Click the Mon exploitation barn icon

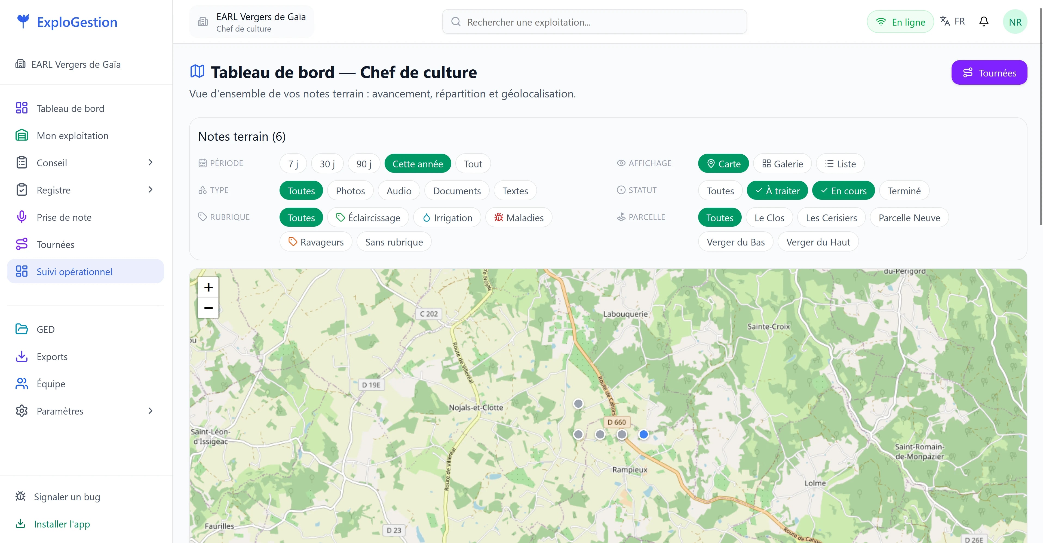22,135
